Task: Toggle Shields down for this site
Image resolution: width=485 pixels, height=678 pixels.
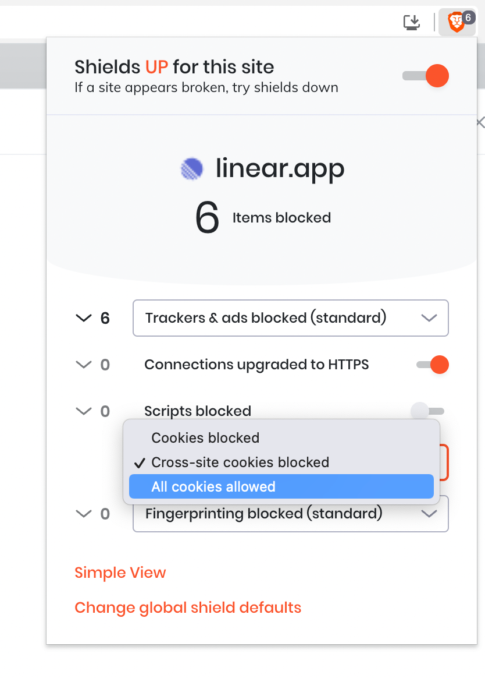Action: (x=425, y=76)
